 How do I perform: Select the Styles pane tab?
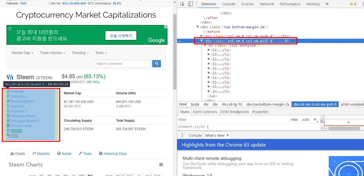185,112
